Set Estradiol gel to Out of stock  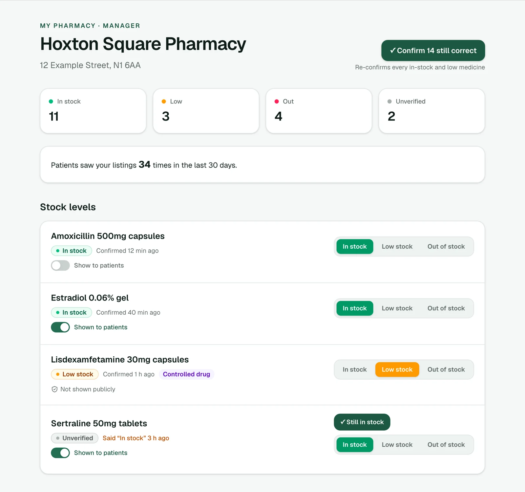[446, 308]
